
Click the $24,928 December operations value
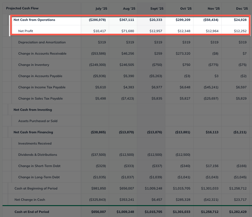pyautogui.click(x=240, y=20)
